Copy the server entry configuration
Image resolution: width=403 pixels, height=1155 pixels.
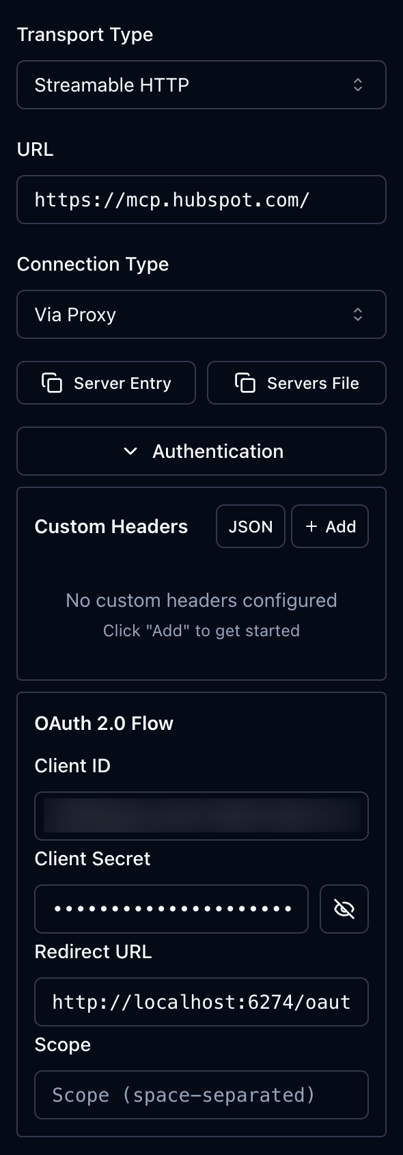(106, 383)
